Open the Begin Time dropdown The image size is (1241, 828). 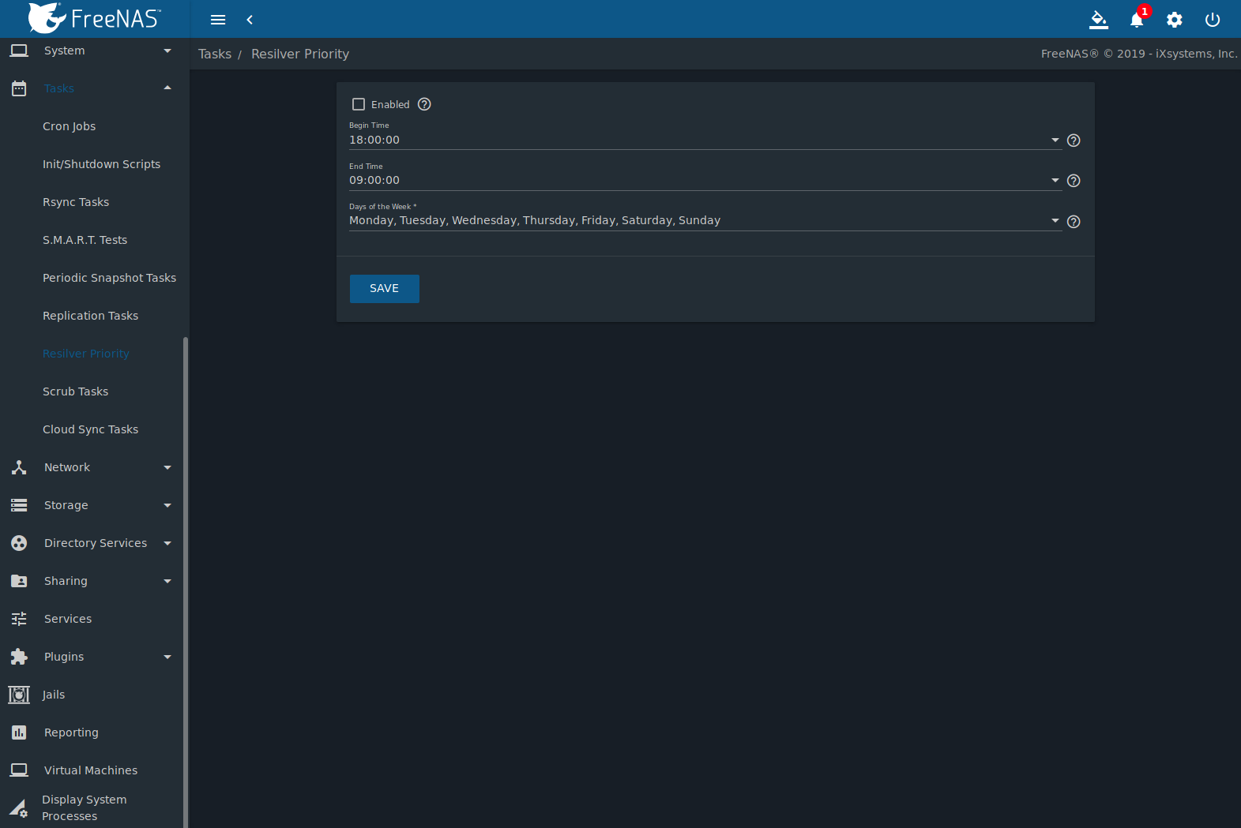[x=1055, y=140]
